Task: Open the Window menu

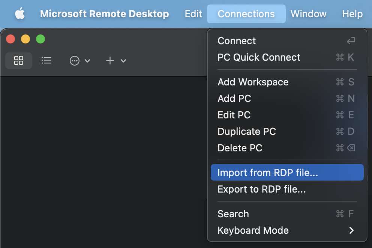Action: point(308,14)
